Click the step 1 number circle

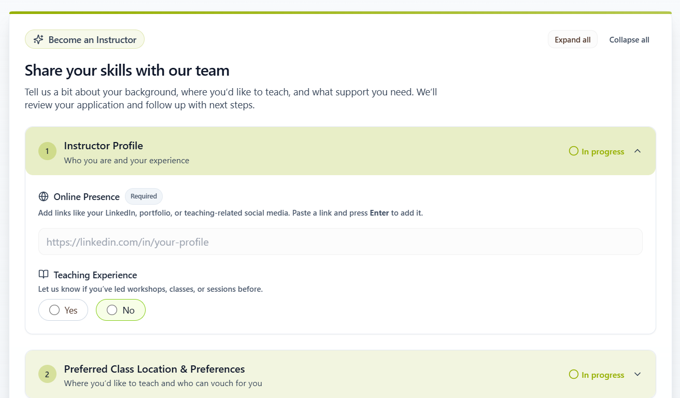(x=47, y=151)
